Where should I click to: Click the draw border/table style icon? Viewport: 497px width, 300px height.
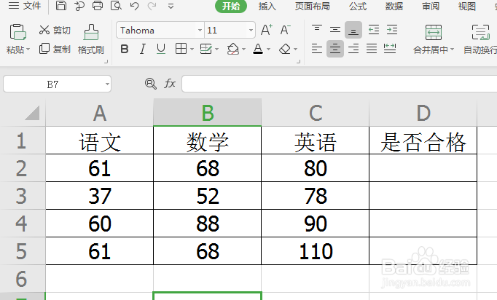point(206,49)
